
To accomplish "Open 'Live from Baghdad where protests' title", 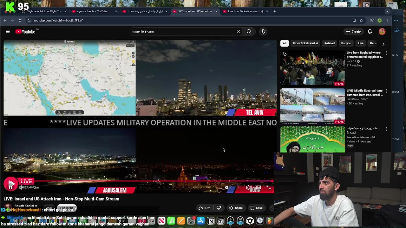I will click(365, 55).
